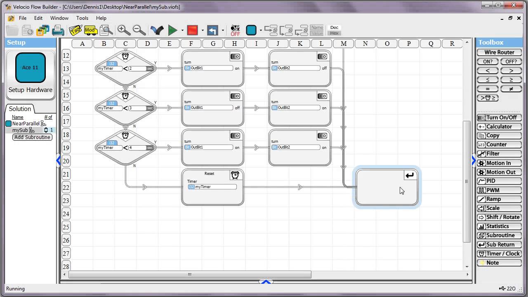The width and height of the screenshot is (528, 297).
Task: Select NearParallel in the solution tree
Action: tap(26, 123)
